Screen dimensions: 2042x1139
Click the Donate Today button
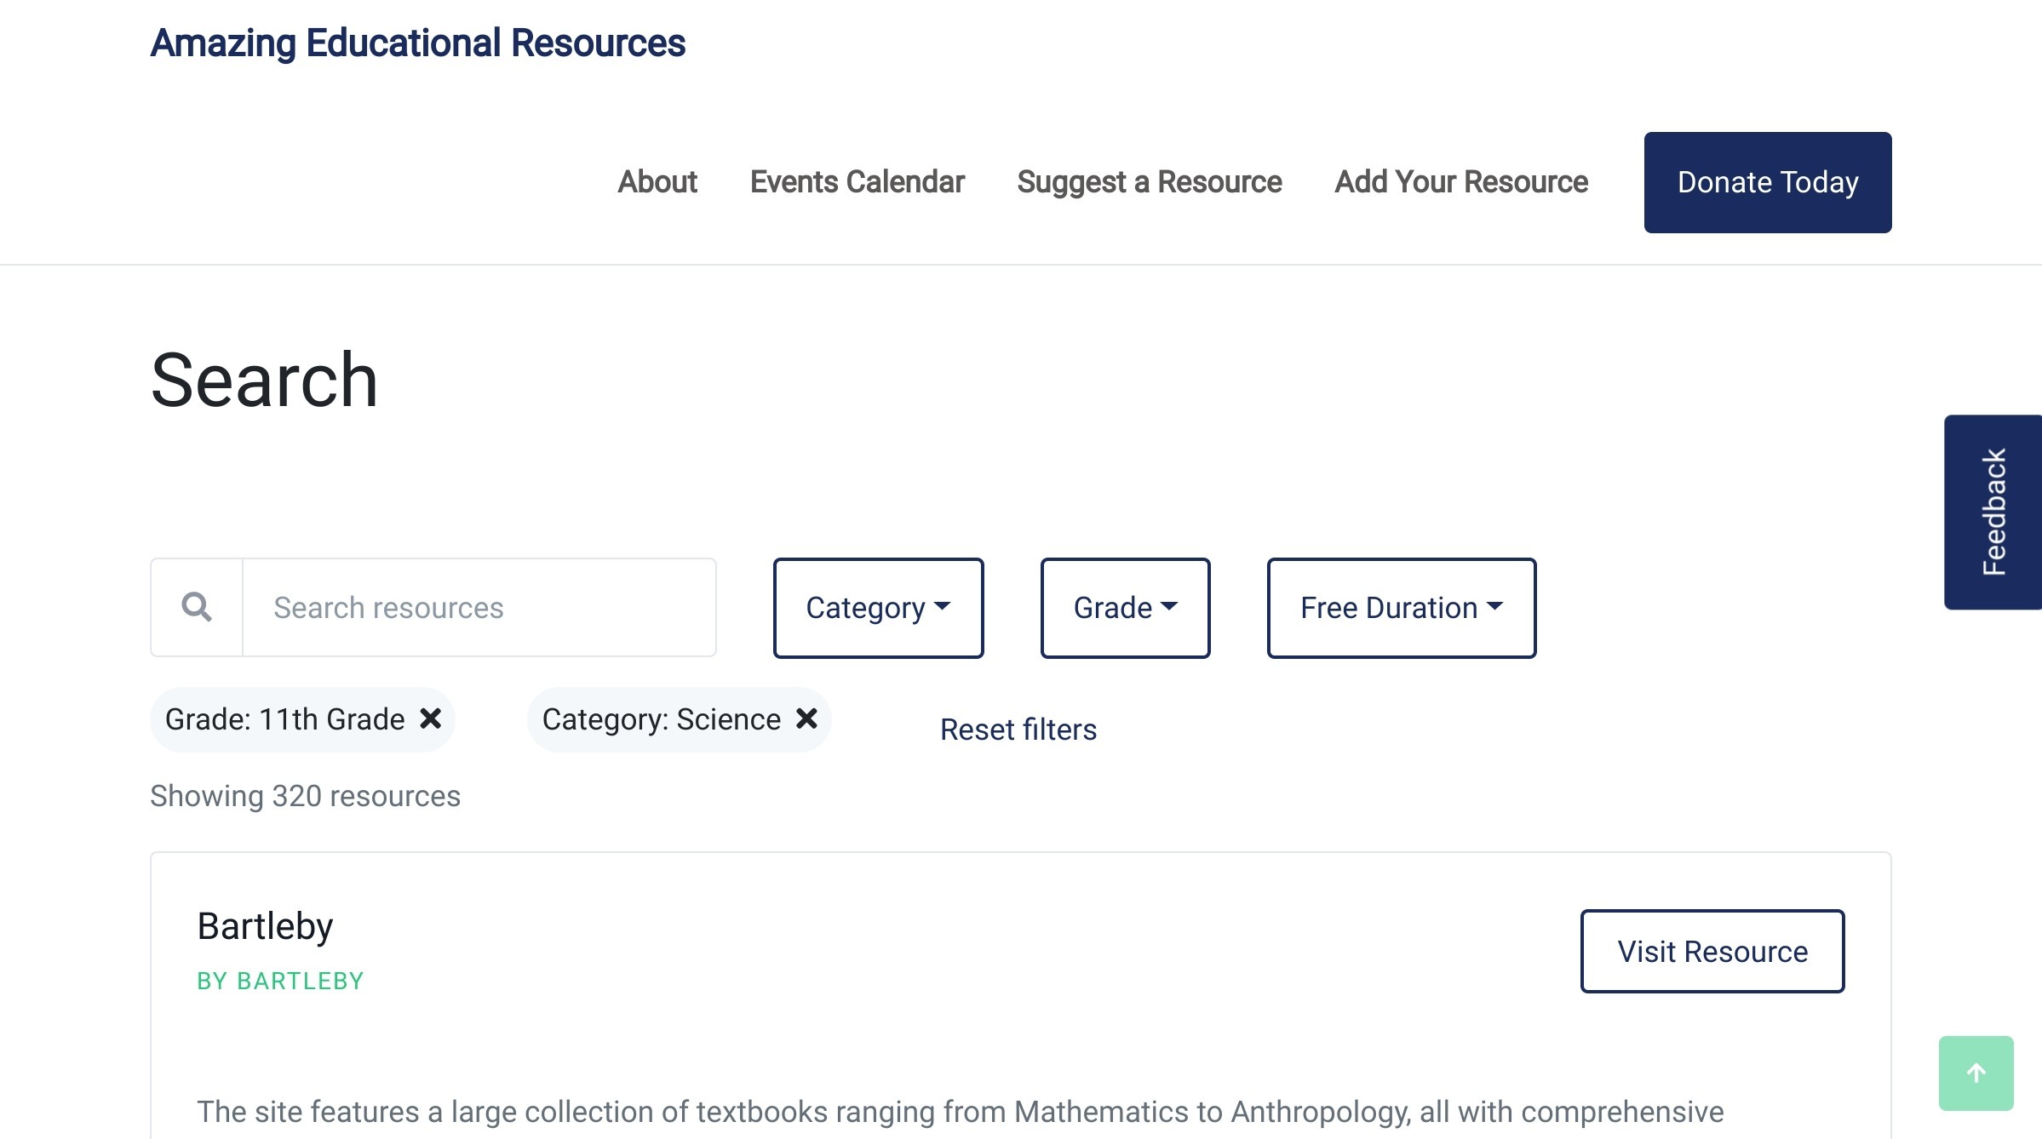pyautogui.click(x=1767, y=182)
